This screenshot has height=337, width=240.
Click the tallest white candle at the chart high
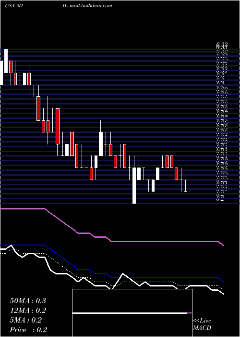(6, 61)
